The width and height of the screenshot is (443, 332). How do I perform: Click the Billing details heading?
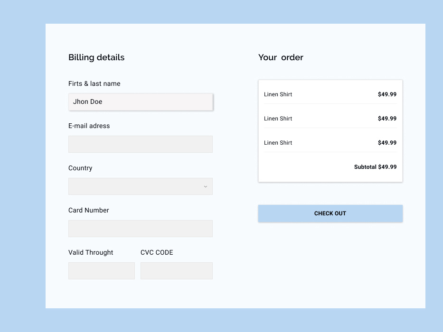pos(96,57)
